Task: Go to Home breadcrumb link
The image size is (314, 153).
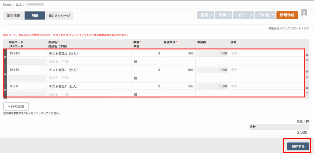Action: [x=7, y=4]
